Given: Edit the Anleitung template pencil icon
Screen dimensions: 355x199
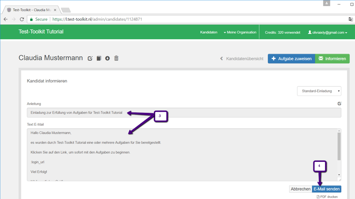Looking at the screenshot, I should pyautogui.click(x=339, y=103).
